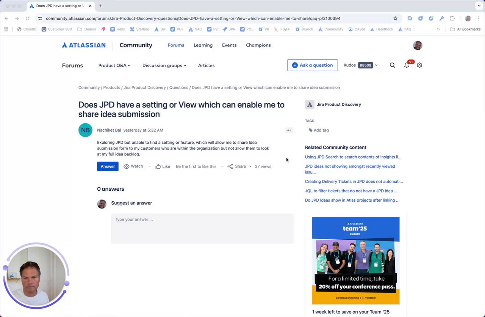This screenshot has width=485, height=317.
Task: Click the Share text link on post
Action: (x=240, y=166)
